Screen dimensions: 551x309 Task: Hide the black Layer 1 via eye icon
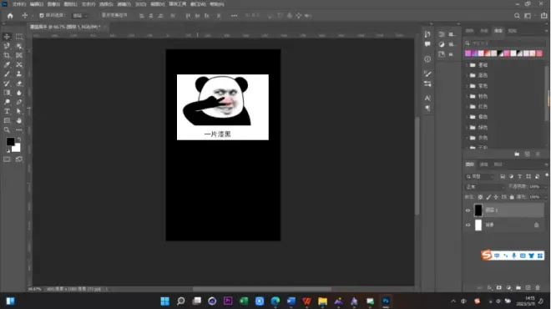pos(468,210)
